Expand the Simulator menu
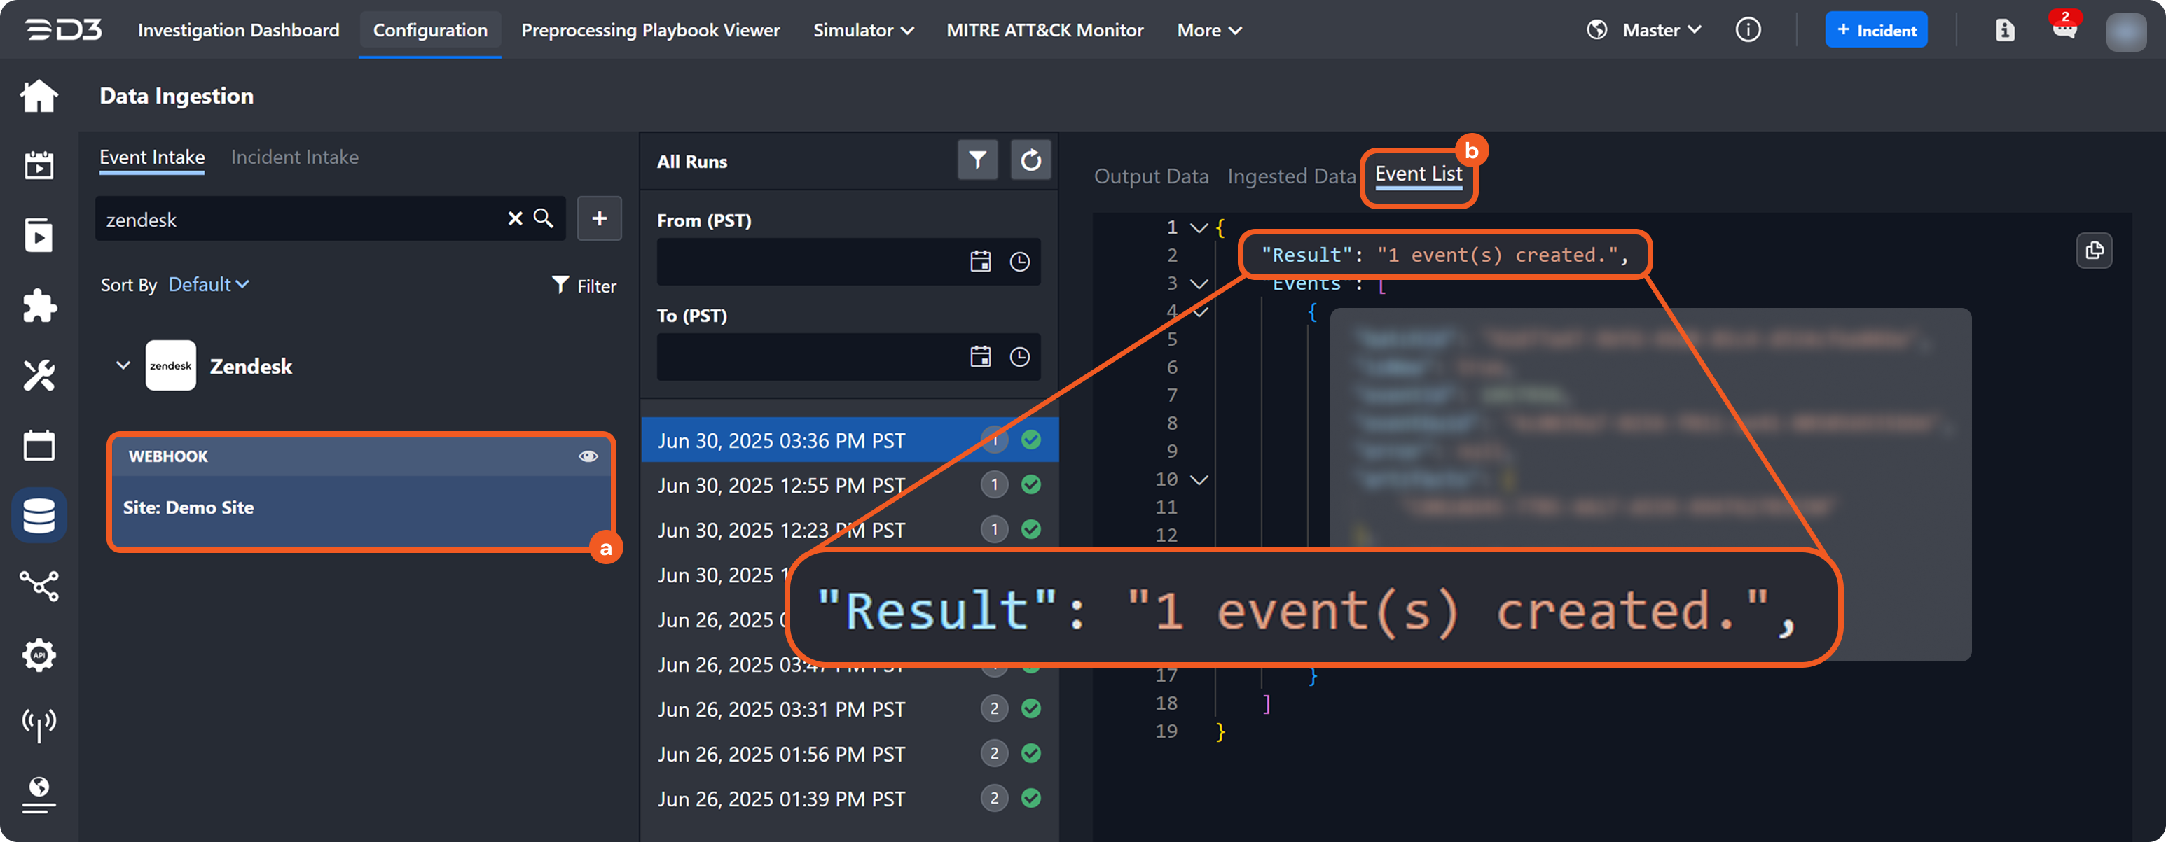 [864, 30]
